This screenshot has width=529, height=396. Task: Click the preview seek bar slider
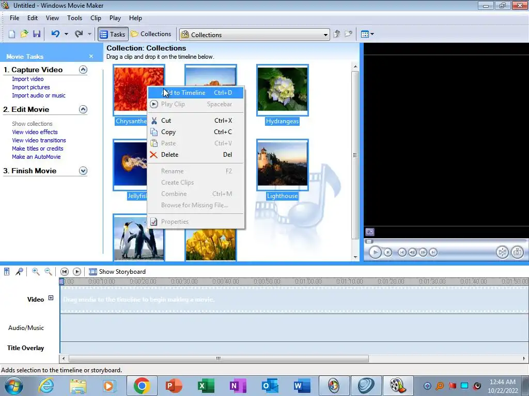tap(369, 241)
